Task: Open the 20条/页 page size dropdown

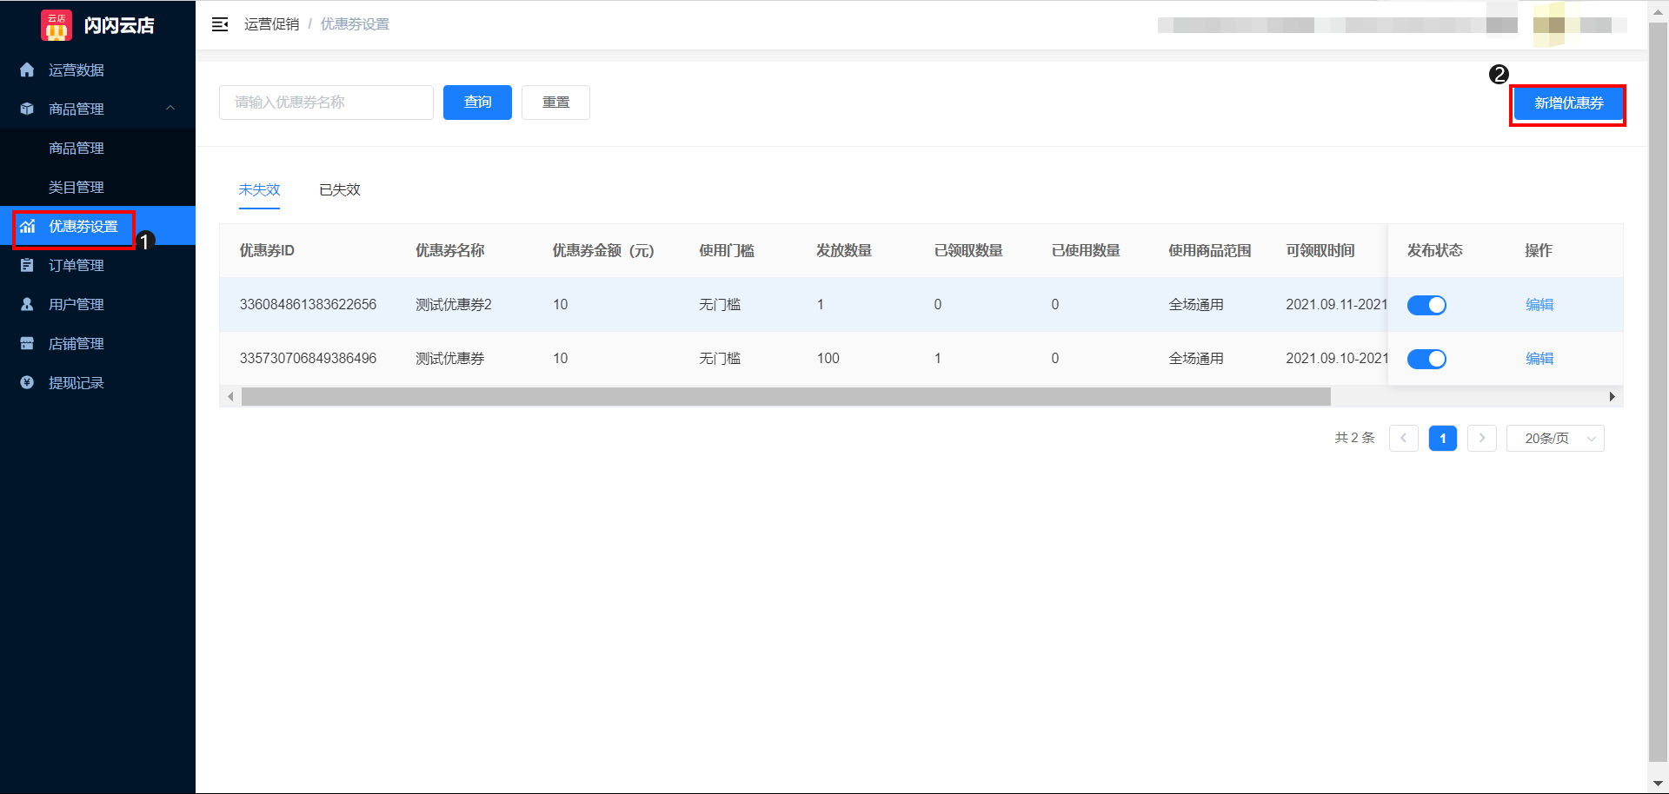Action: pyautogui.click(x=1555, y=438)
